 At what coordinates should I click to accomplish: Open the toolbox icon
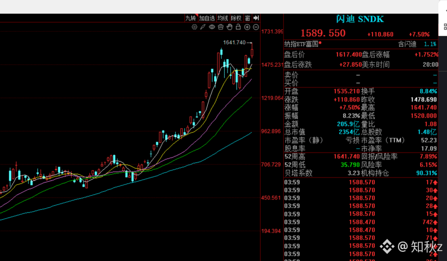[221, 27]
